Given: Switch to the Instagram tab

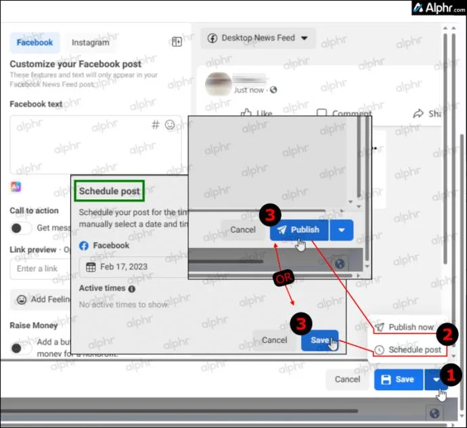Looking at the screenshot, I should [90, 43].
